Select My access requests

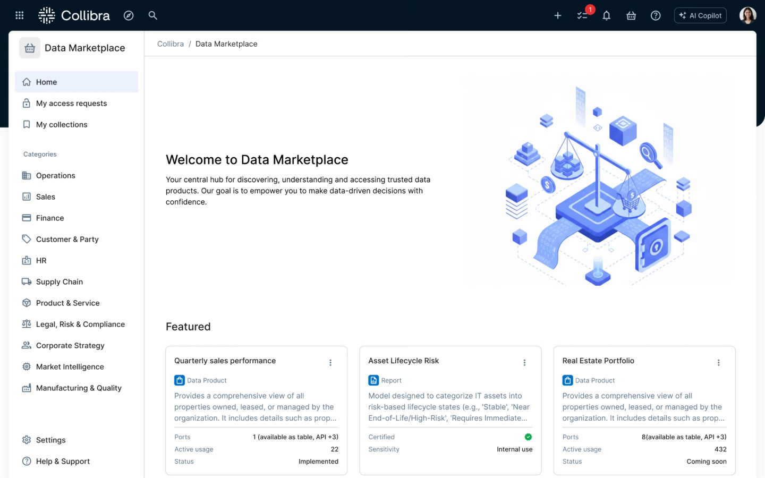pos(71,103)
